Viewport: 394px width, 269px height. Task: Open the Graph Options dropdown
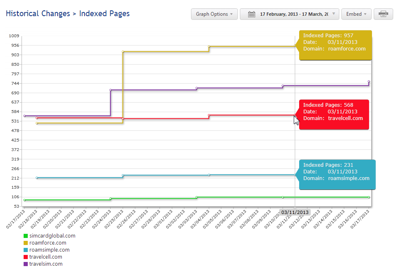pos(214,14)
